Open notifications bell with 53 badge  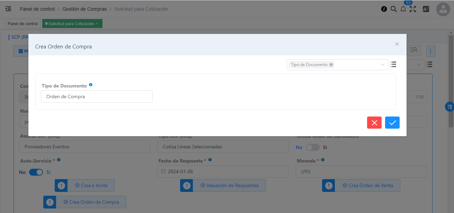[x=403, y=9]
